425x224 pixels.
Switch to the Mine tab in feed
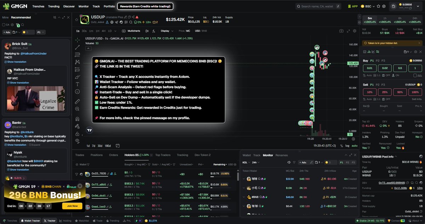[5, 17]
